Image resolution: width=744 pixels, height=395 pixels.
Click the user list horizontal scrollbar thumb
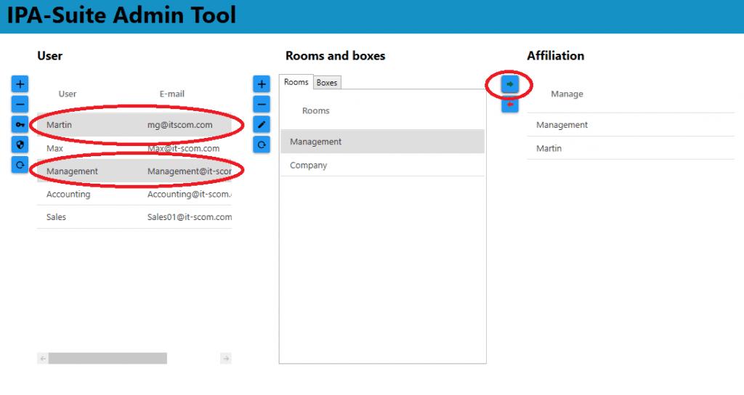point(108,358)
